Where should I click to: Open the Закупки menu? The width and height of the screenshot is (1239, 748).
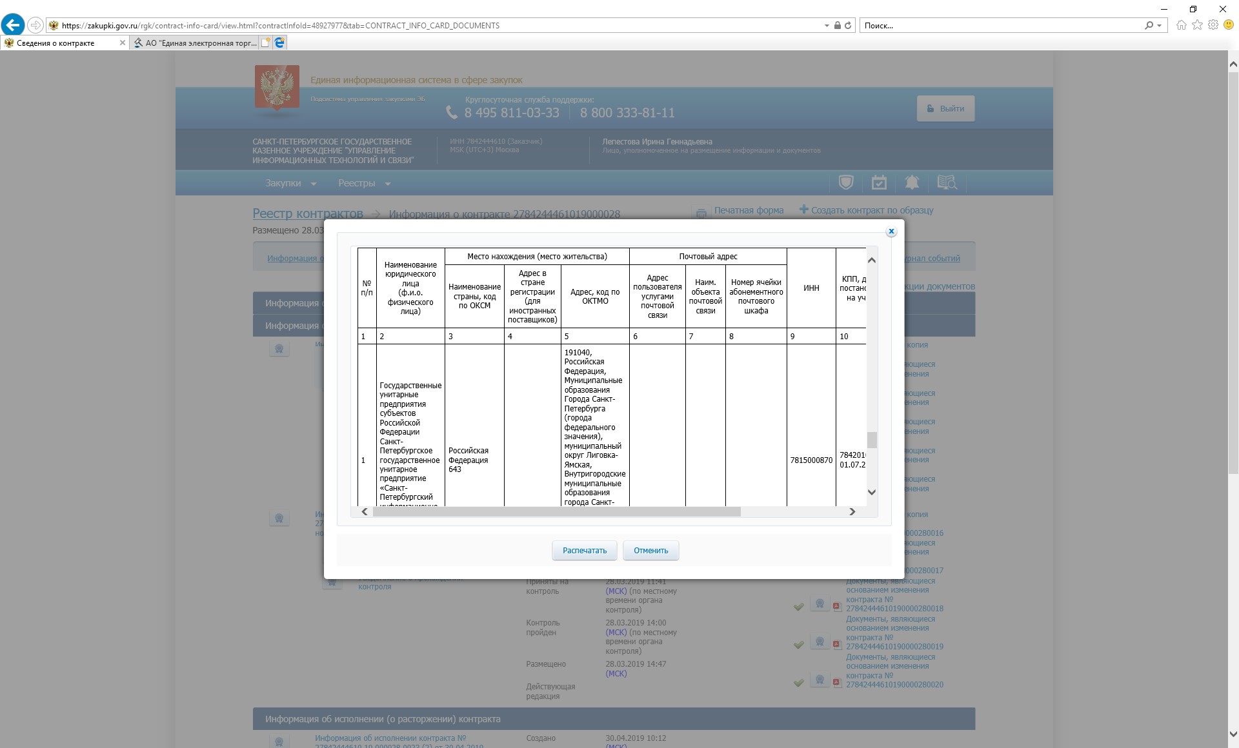[x=290, y=184]
